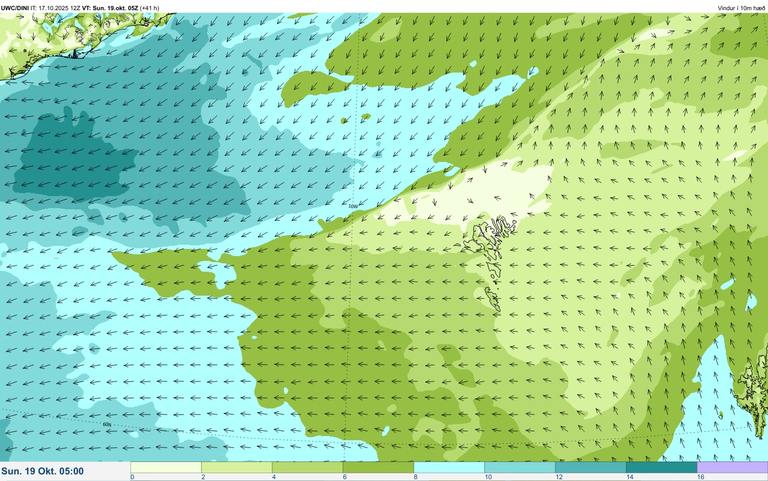Click the '10W' longitude label on map
Screen dimensions: 768x481
pos(353,206)
